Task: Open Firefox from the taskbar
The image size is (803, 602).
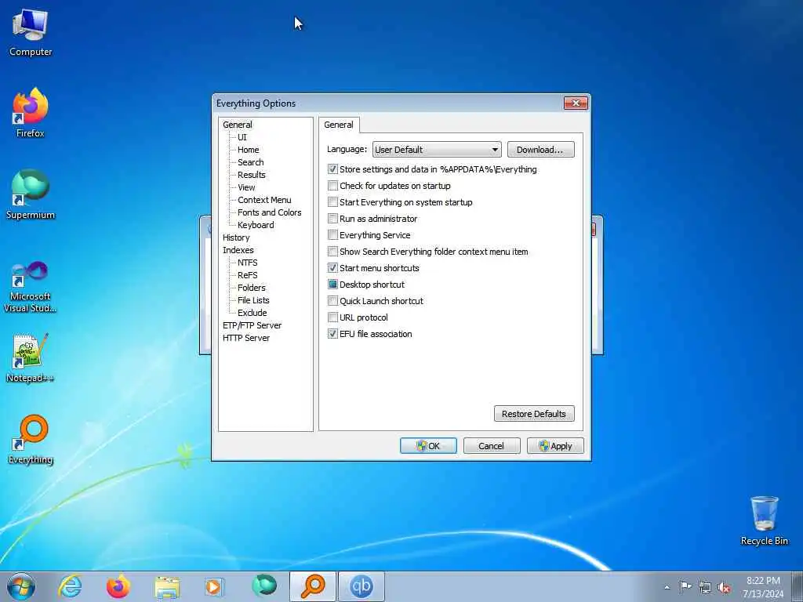Action: [118, 586]
